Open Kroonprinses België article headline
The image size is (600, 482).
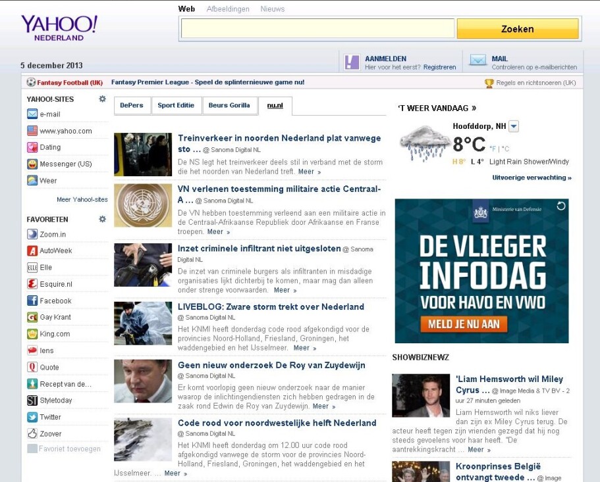click(x=498, y=471)
